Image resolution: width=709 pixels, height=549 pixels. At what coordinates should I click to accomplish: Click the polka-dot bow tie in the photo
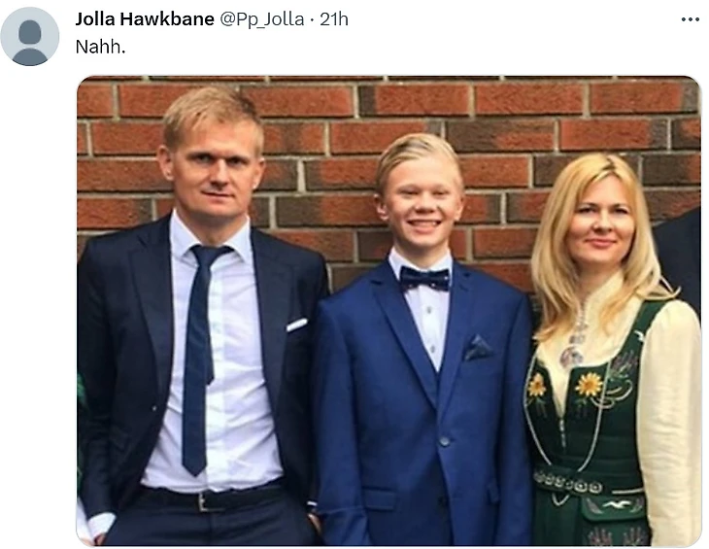[424, 279]
